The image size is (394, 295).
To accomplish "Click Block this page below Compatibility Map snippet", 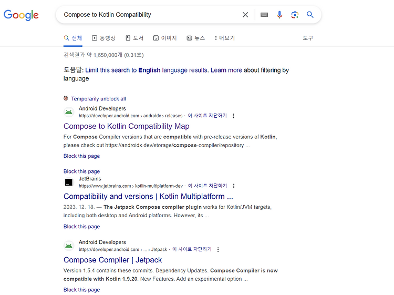I will pos(81,156).
